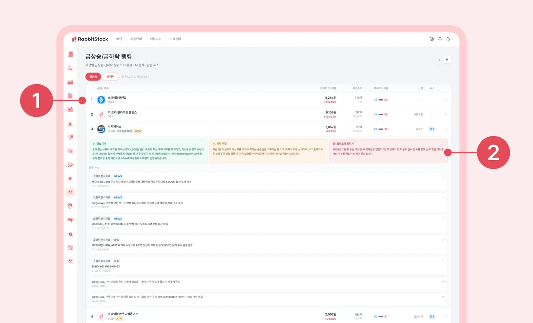The height and width of the screenshot is (323, 533).
Task: Click buy/sell ratio bar 64–36
Action: [381, 129]
